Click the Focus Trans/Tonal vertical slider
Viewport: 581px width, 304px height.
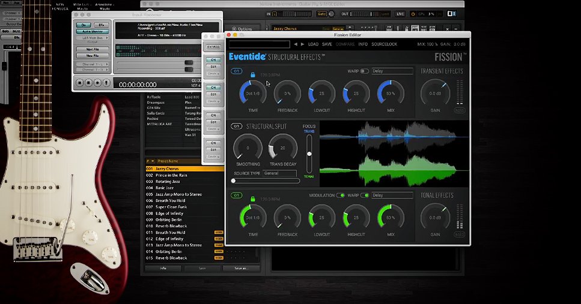[309, 154]
